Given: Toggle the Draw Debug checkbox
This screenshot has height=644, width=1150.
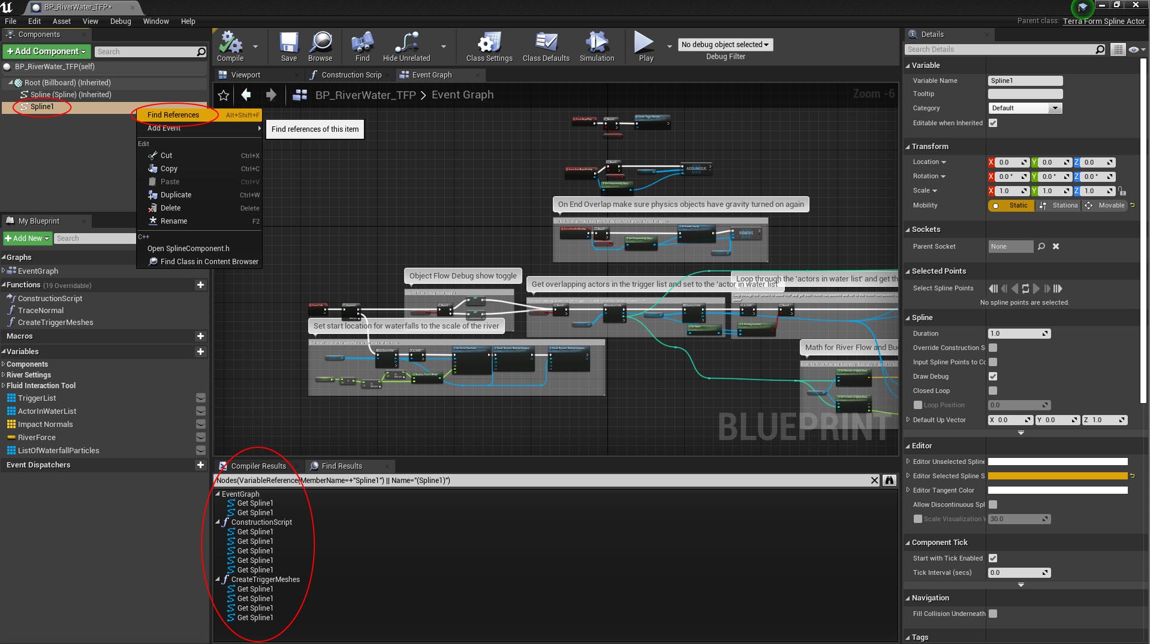Looking at the screenshot, I should [993, 376].
